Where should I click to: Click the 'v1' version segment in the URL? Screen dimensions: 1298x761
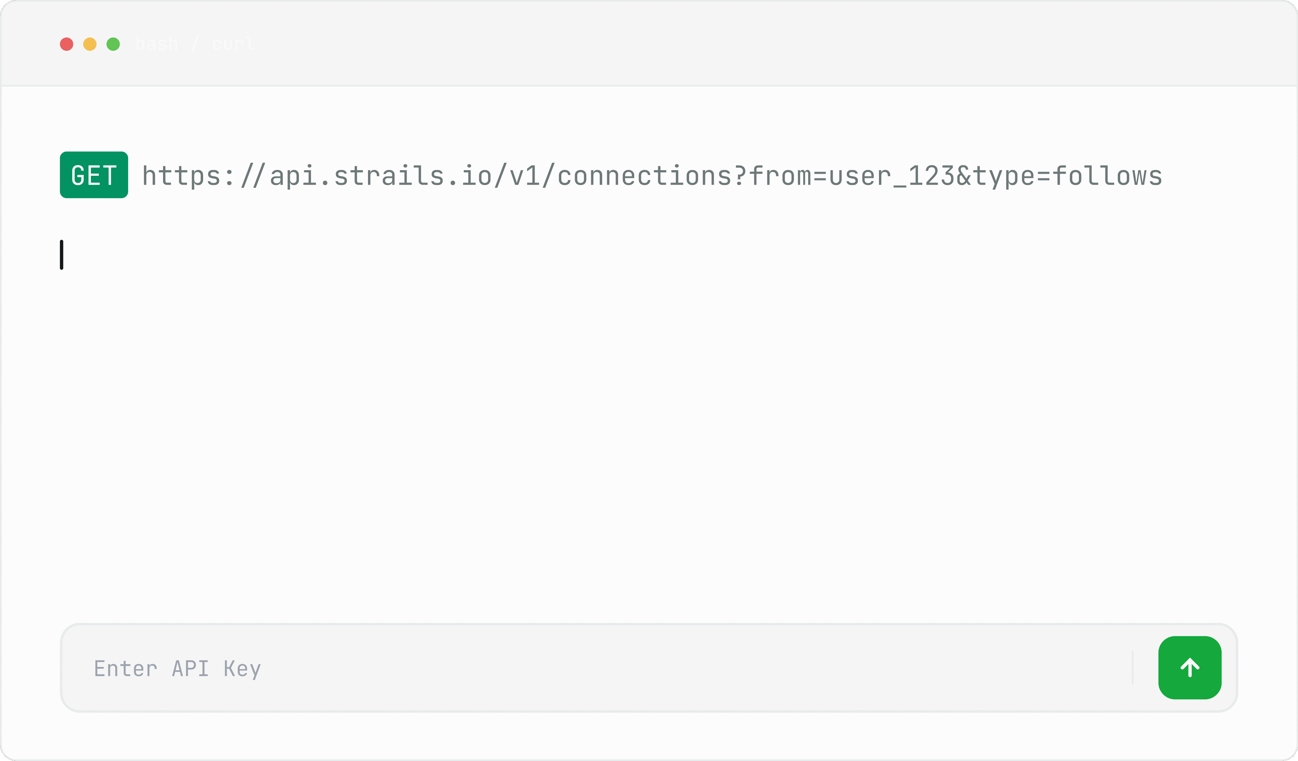pos(525,176)
